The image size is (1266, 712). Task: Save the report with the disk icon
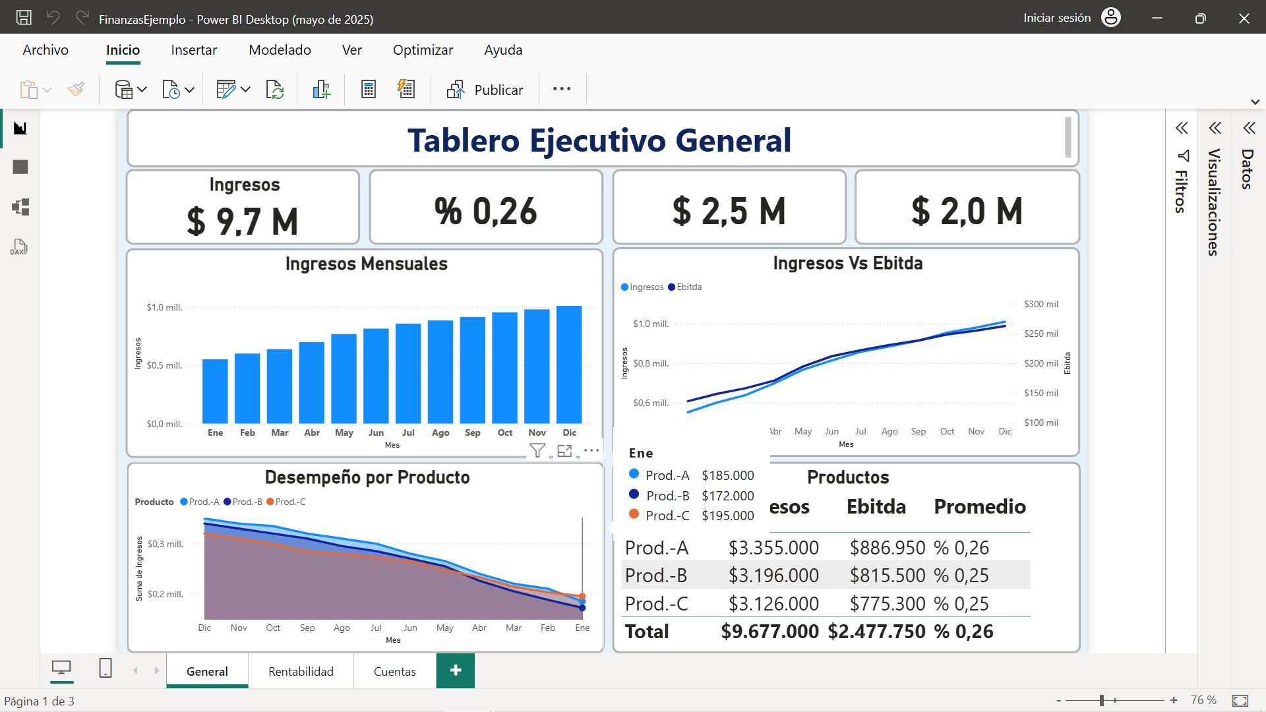pos(24,18)
